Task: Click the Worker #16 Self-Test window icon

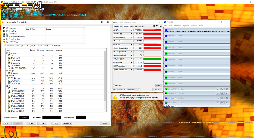Action: click(x=166, y=103)
